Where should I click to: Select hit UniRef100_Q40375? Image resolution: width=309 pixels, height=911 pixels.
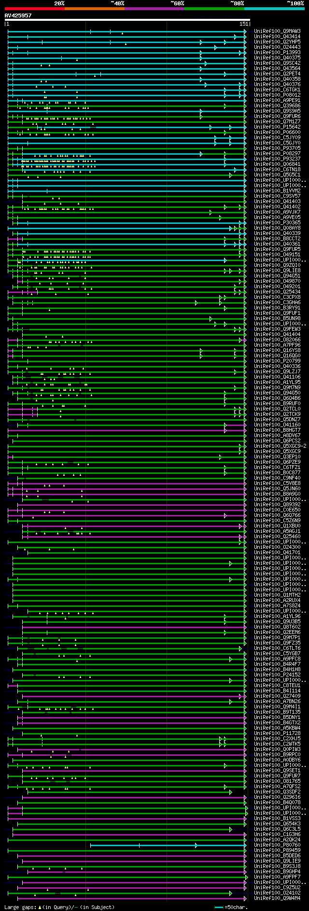[x=277, y=58]
